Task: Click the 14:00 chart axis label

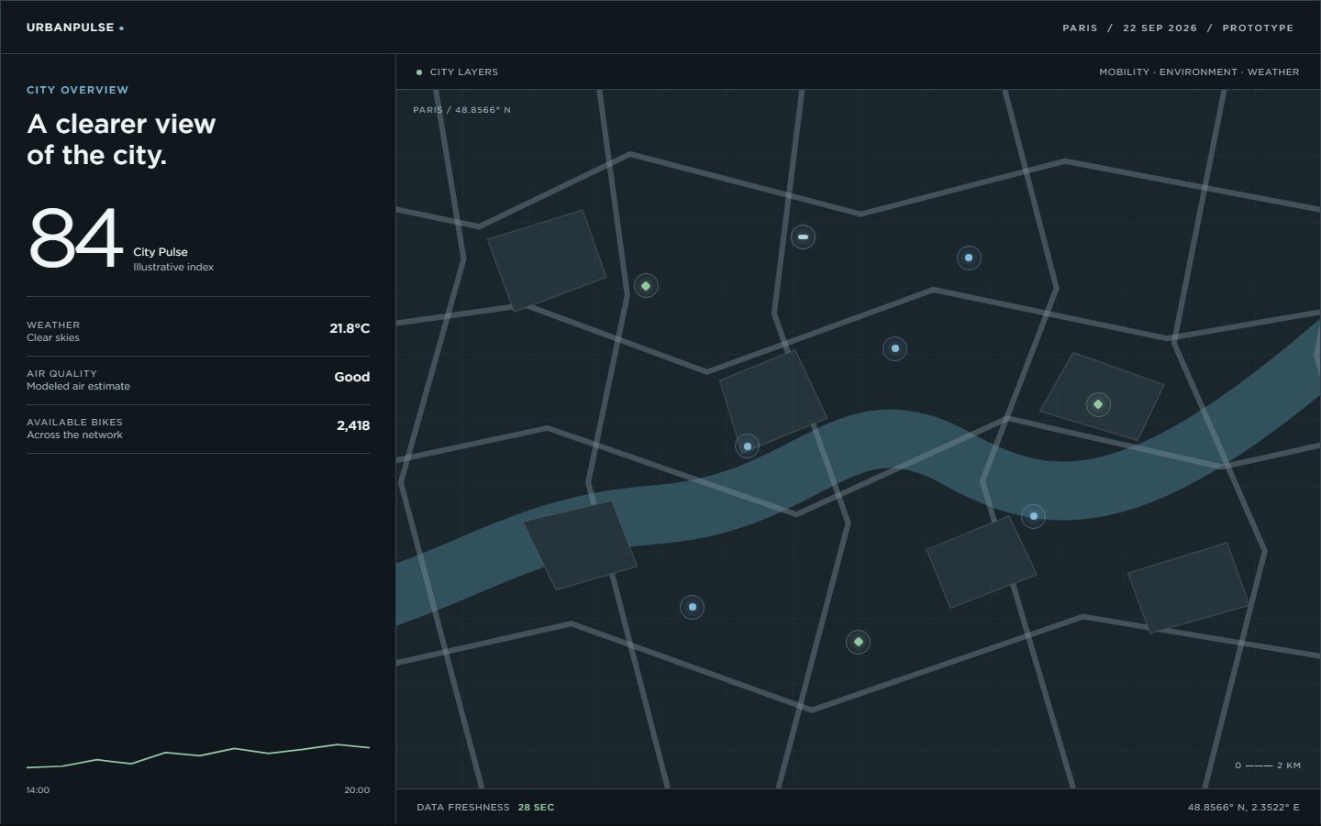Action: pos(39,790)
